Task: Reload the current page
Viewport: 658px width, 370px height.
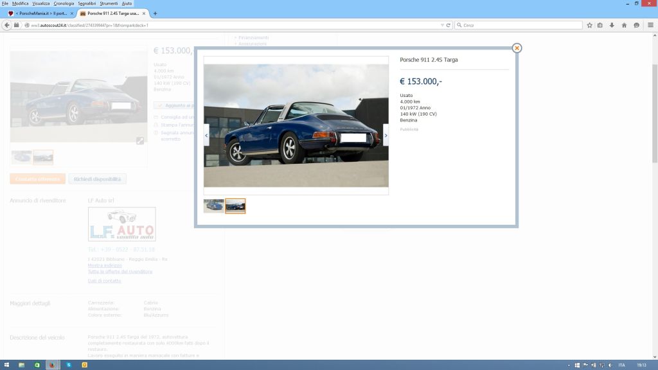Action: 448,25
